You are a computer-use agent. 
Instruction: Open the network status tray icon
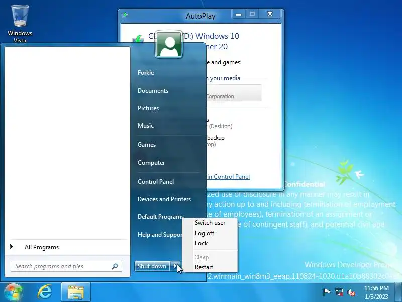click(339, 292)
